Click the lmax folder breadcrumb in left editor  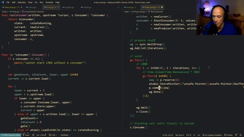[4, 12]
